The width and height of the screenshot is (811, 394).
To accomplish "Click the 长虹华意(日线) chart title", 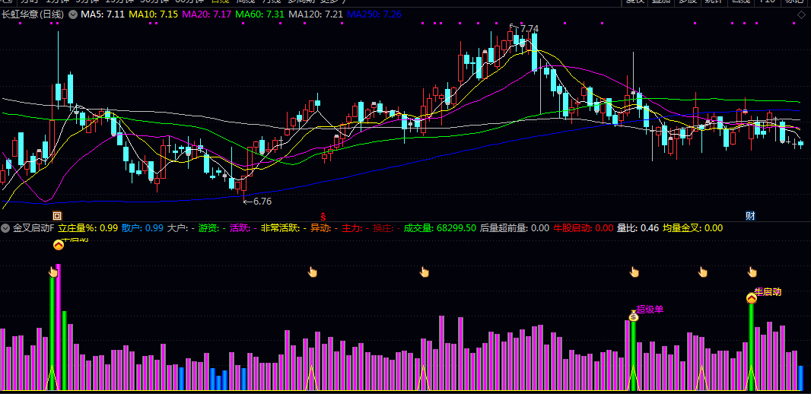I will click(33, 14).
